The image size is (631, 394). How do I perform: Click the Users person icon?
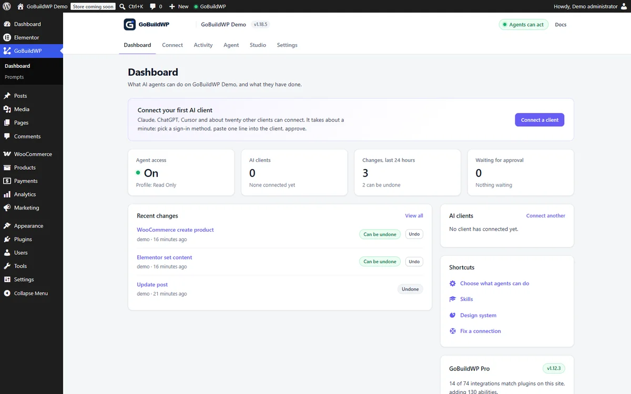(7, 253)
